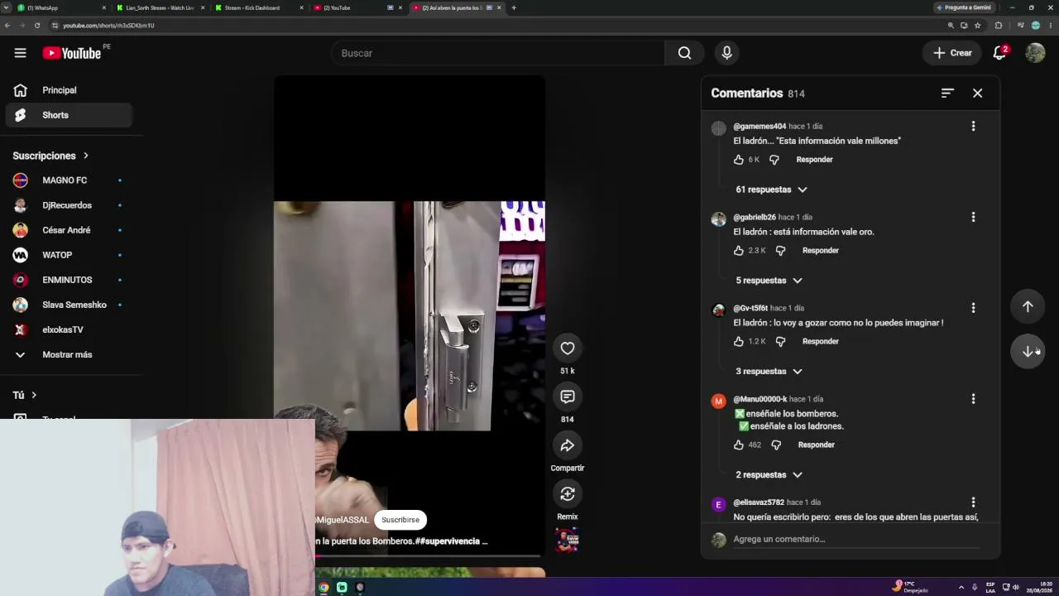This screenshot has height=596, width=1059.
Task: Open Chrome from the Windows taskbar
Action: [x=323, y=587]
